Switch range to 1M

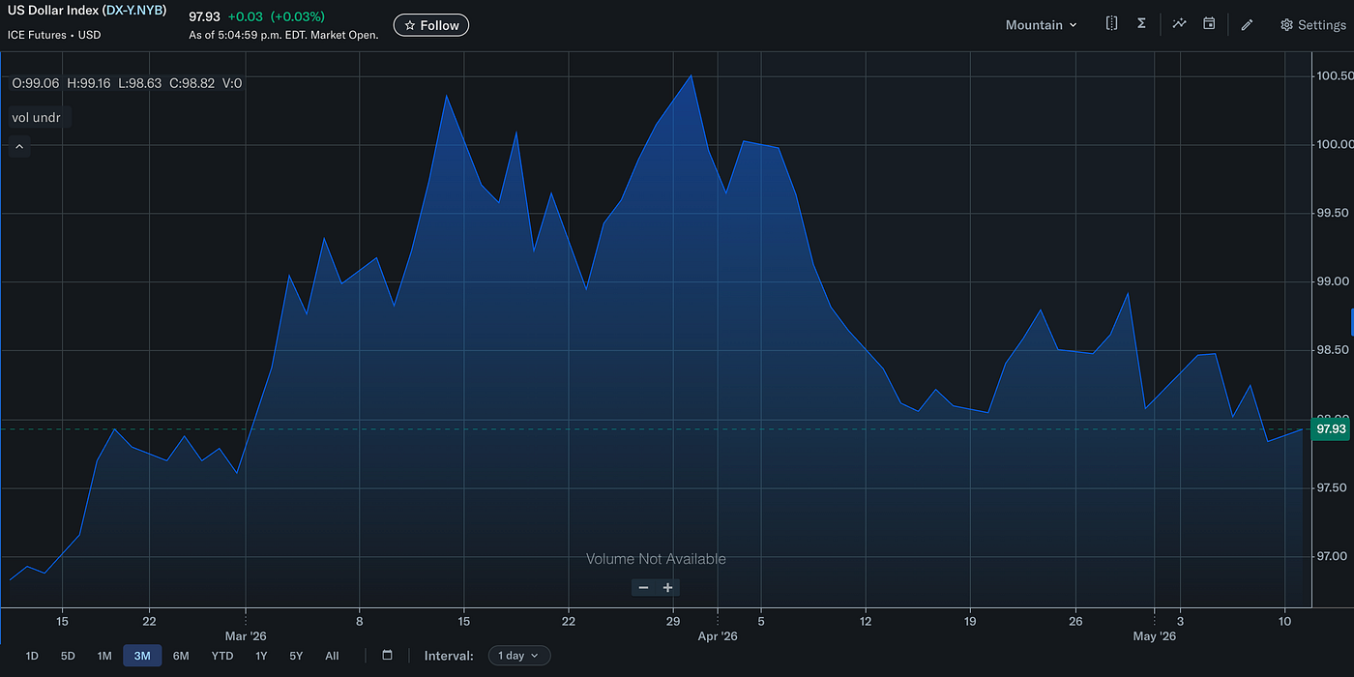click(x=104, y=656)
